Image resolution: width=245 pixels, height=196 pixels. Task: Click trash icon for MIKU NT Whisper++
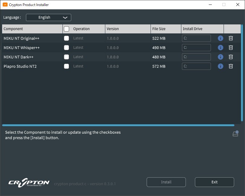(231, 48)
